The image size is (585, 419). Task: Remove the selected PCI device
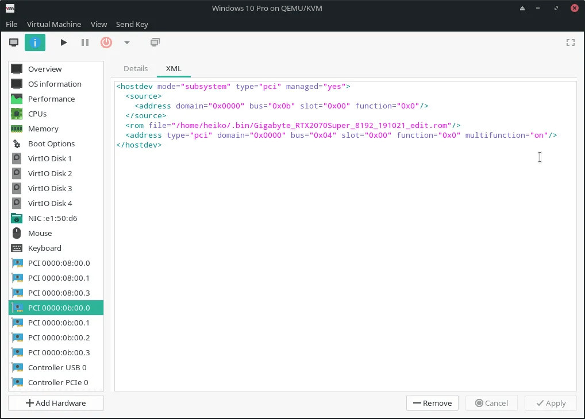(432, 403)
